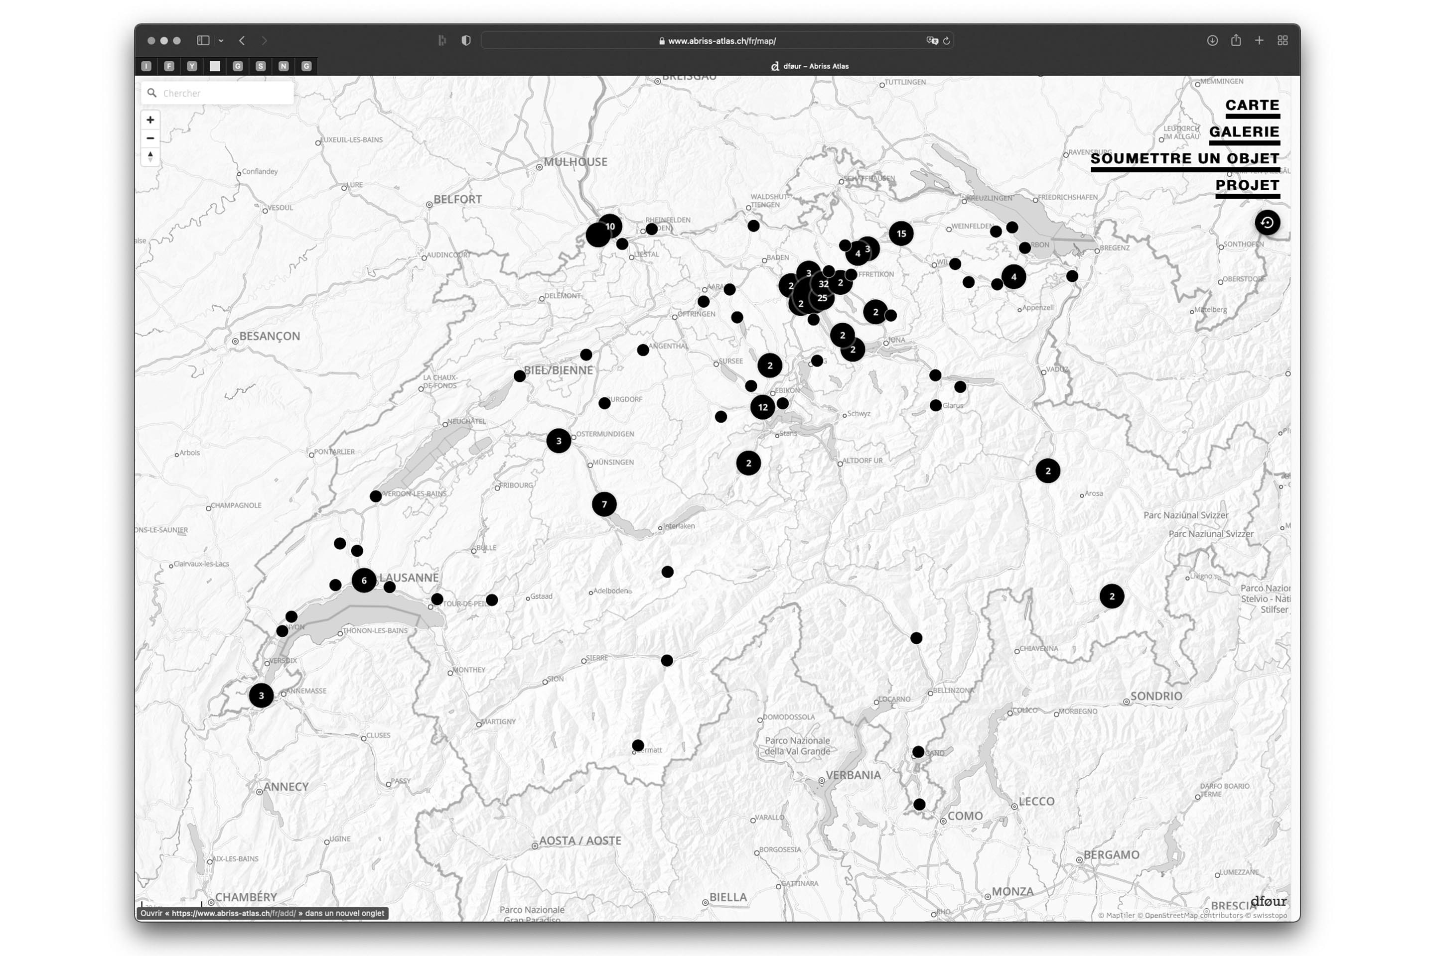Open the PROJET page
The height and width of the screenshot is (956, 1435).
point(1248,186)
